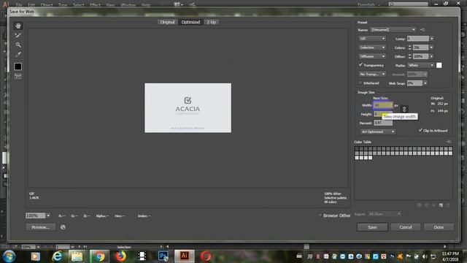The width and height of the screenshot is (467, 263).
Task: Click the Preview... button
Action: 41,227
